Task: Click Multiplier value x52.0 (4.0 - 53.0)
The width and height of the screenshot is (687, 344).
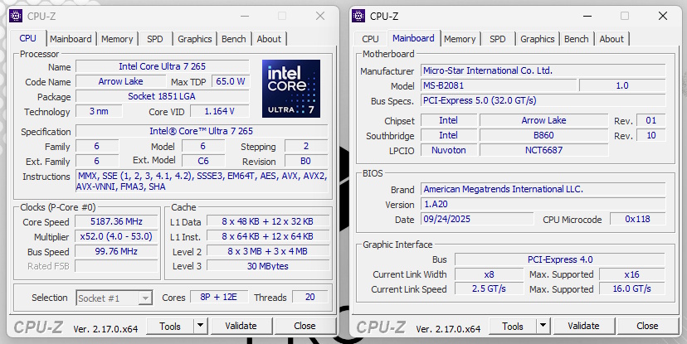Action: [116, 236]
